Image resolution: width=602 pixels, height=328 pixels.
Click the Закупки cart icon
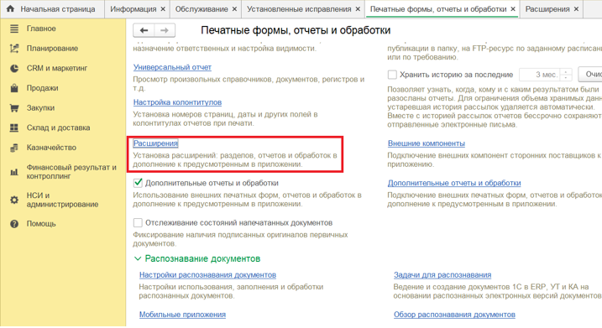[14, 108]
